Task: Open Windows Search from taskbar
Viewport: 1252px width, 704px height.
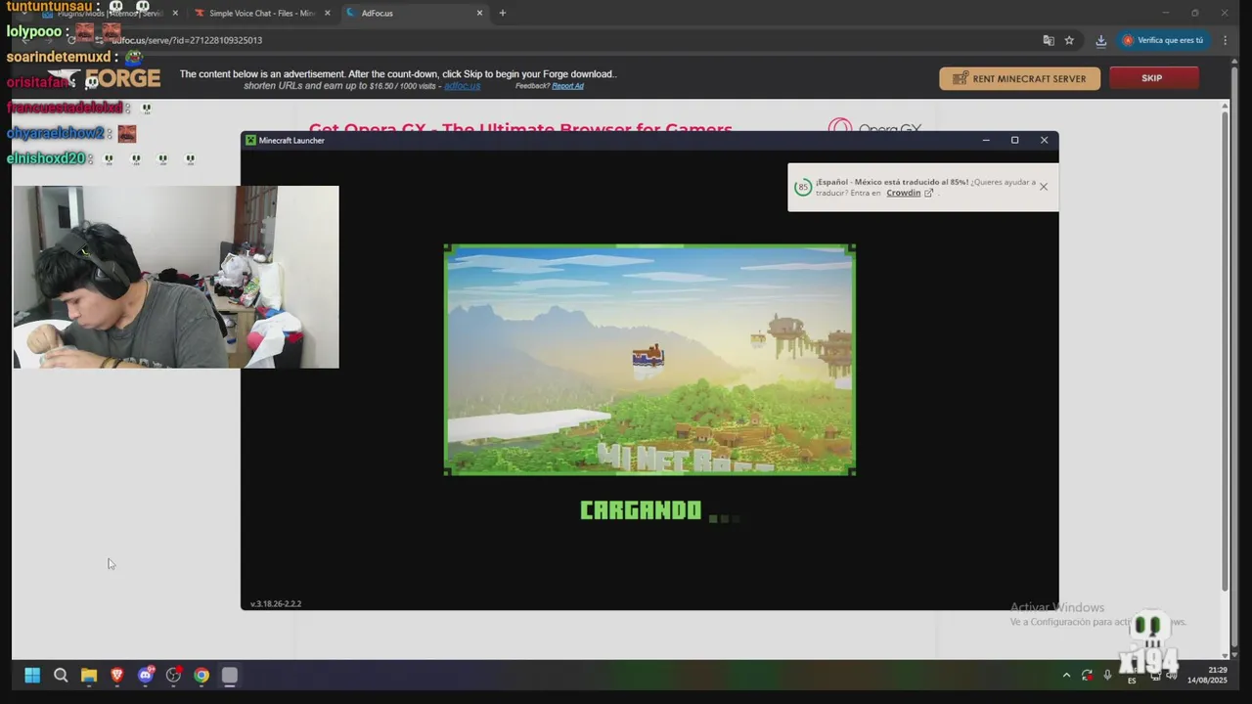Action: [61, 675]
